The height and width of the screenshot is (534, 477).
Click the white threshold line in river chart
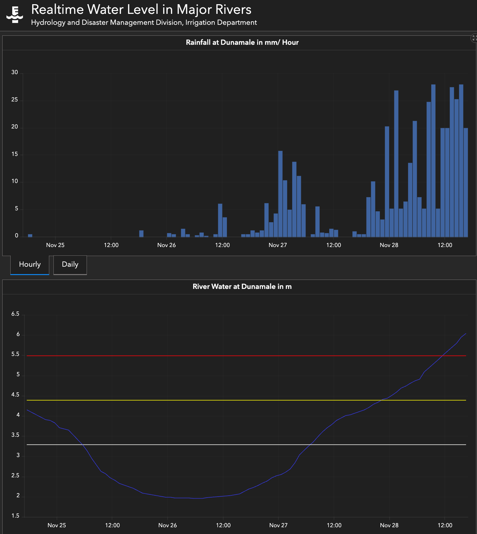[x=247, y=444]
